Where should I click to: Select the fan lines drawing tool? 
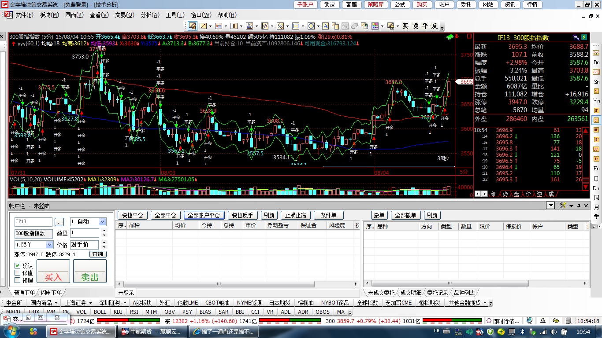[249, 26]
